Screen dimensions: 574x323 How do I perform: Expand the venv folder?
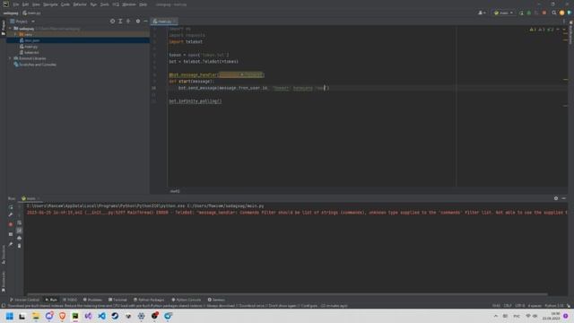click(x=15, y=34)
